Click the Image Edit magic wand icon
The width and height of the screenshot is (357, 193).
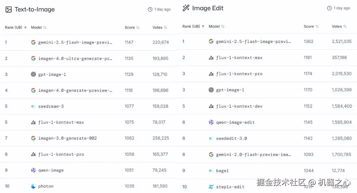[186, 8]
